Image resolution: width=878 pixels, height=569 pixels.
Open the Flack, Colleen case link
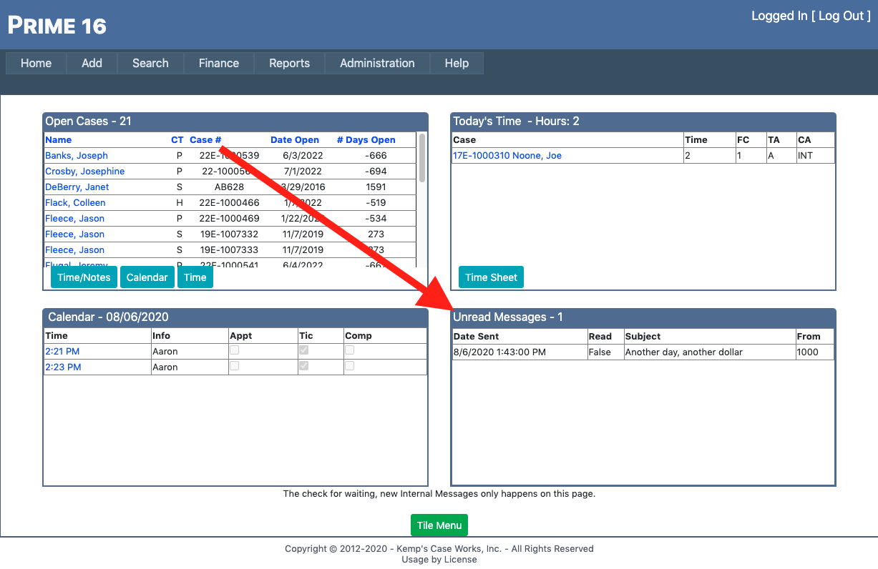(75, 202)
